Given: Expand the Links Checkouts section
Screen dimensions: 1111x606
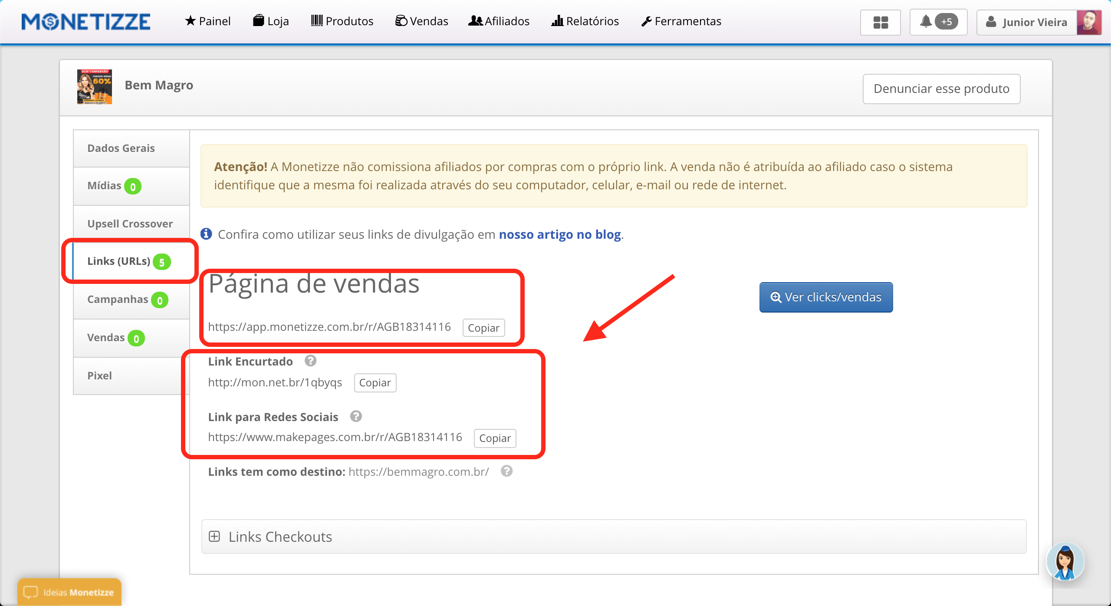Looking at the screenshot, I should click(x=614, y=537).
